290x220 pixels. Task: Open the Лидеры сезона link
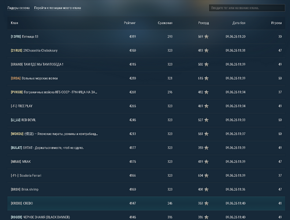point(19,8)
